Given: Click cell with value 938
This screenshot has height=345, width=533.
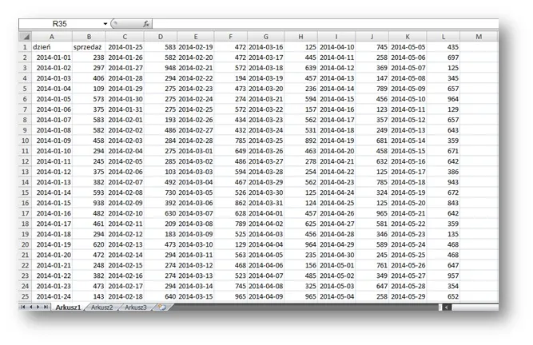Looking at the screenshot, I should 89,203.
